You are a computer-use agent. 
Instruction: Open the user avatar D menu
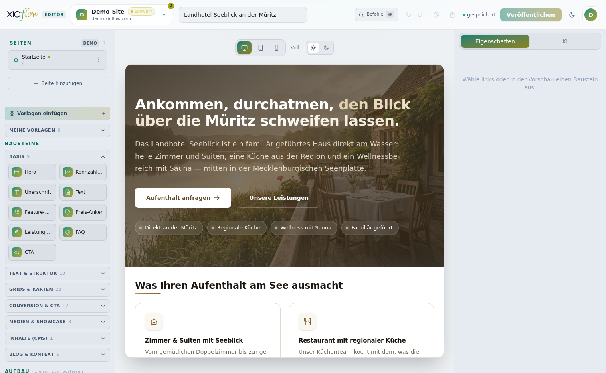click(591, 15)
